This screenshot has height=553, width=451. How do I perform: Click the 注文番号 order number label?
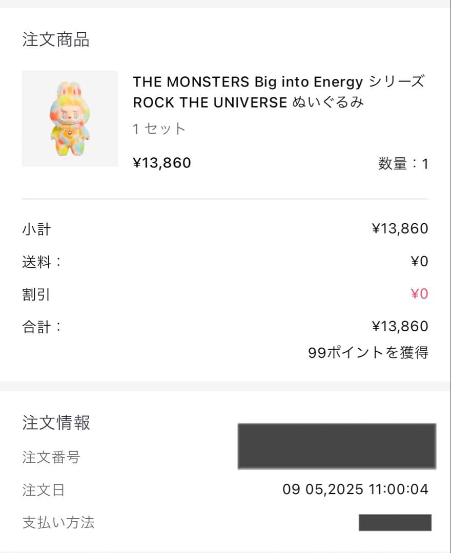51,457
